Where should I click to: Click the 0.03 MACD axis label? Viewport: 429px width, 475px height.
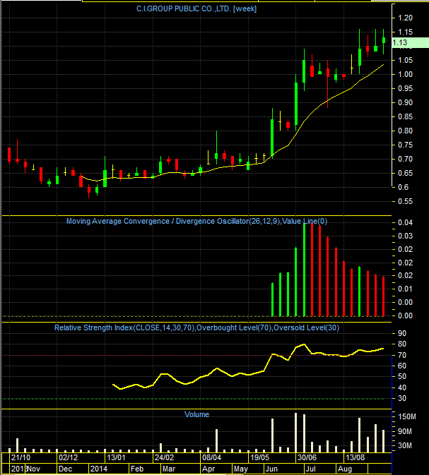(x=406, y=236)
